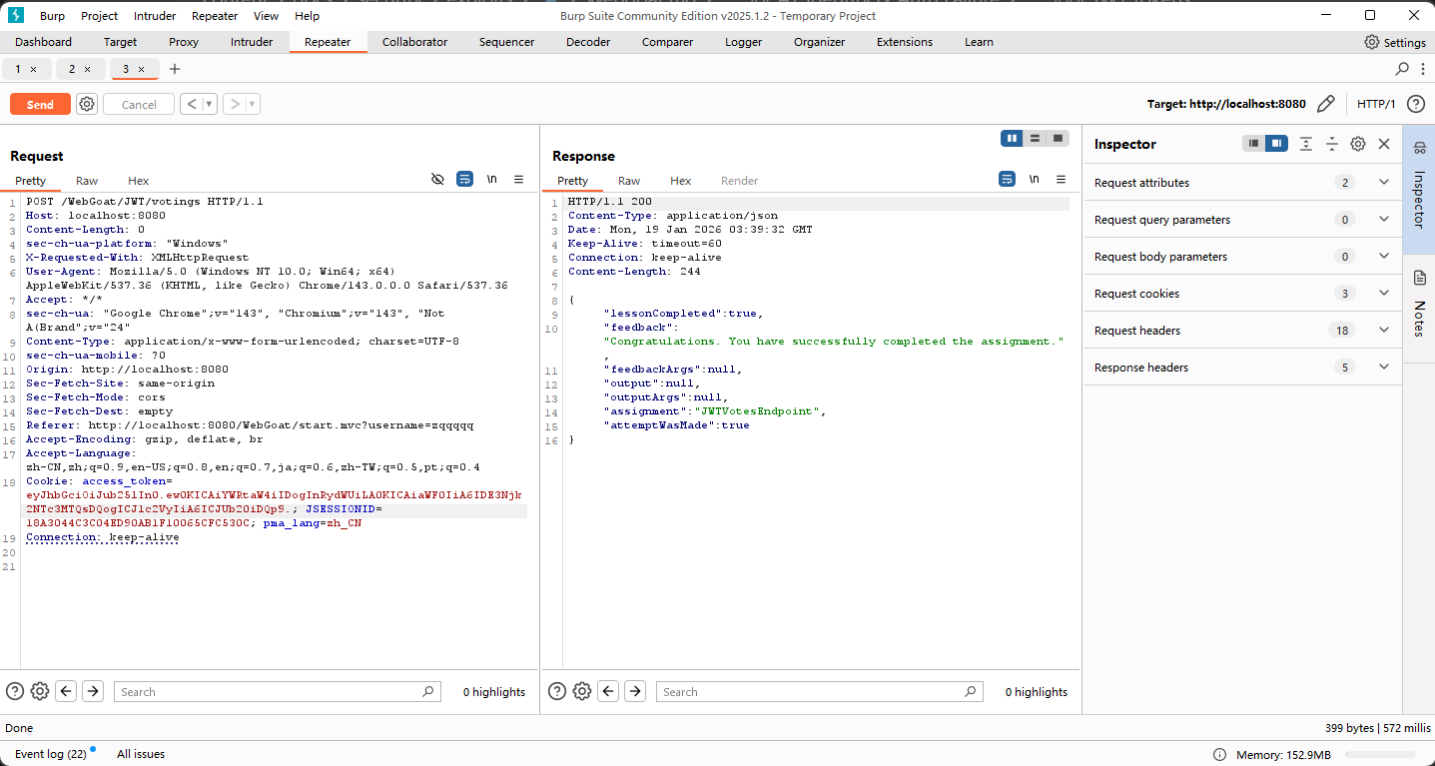Expand the Request cookies section
1435x766 pixels.
coord(1383,294)
